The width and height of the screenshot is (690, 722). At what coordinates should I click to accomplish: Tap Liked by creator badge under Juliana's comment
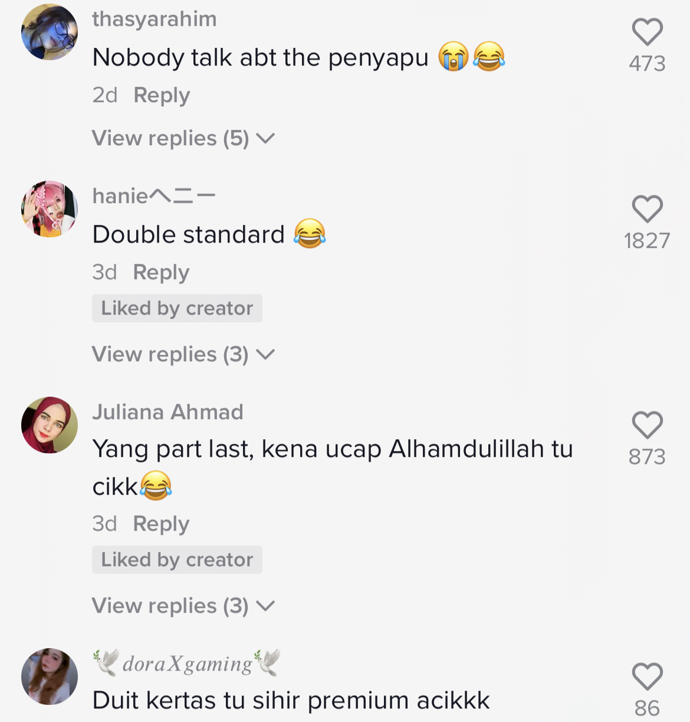coord(177,560)
